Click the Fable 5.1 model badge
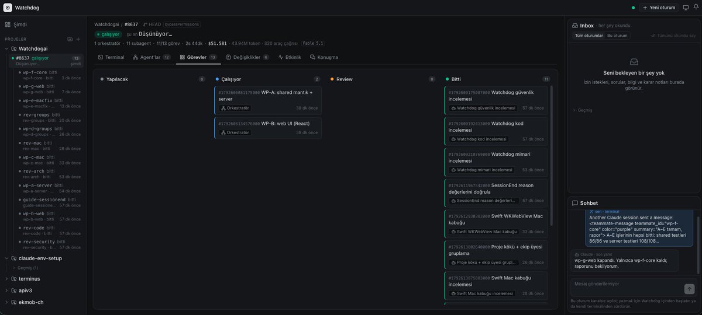Screen dimensions: 702x315 coord(312,43)
